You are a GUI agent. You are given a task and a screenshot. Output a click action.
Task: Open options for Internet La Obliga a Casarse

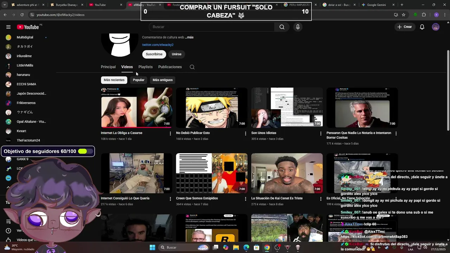point(171,134)
